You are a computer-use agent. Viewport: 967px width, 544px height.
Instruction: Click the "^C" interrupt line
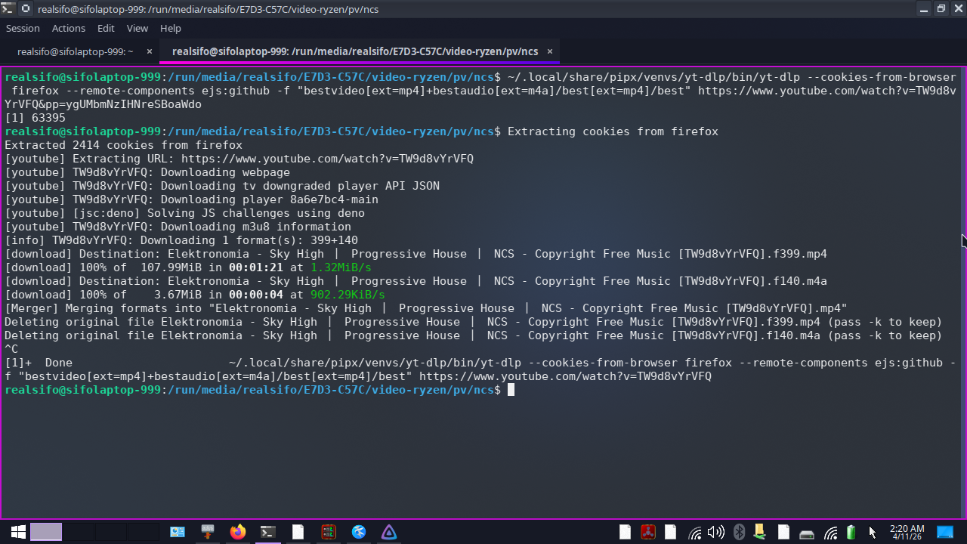11,349
